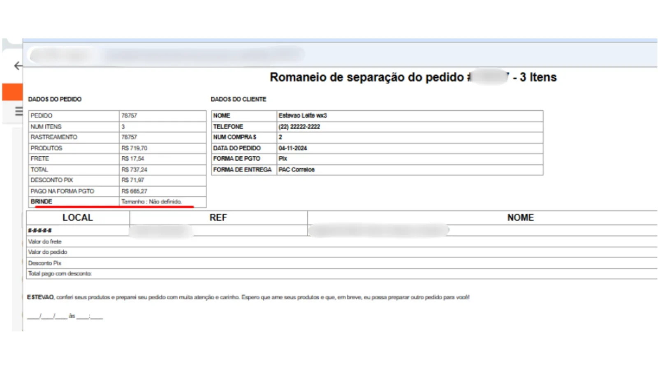The width and height of the screenshot is (658, 370).
Task: Click the 'PAGO NA FORMA PGTO' label
Action: [62, 191]
